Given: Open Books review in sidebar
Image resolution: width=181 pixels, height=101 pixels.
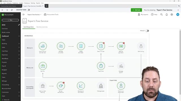Looking at the screenshot, I should [6, 33].
